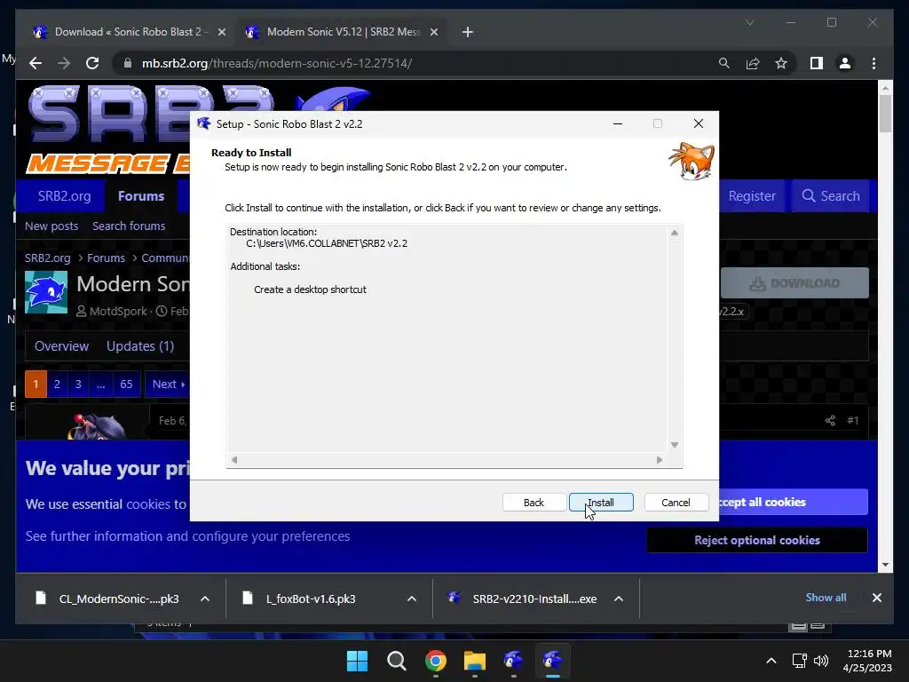Click the Next page button
The height and width of the screenshot is (682, 909).
click(168, 384)
